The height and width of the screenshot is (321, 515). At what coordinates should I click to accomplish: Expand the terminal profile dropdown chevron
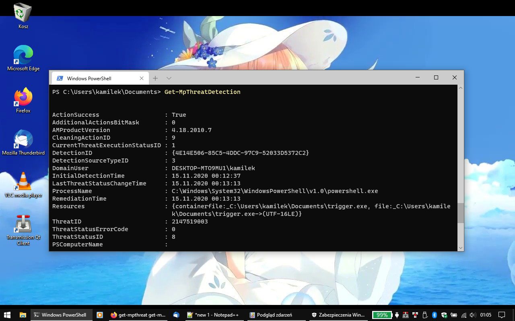tap(169, 78)
